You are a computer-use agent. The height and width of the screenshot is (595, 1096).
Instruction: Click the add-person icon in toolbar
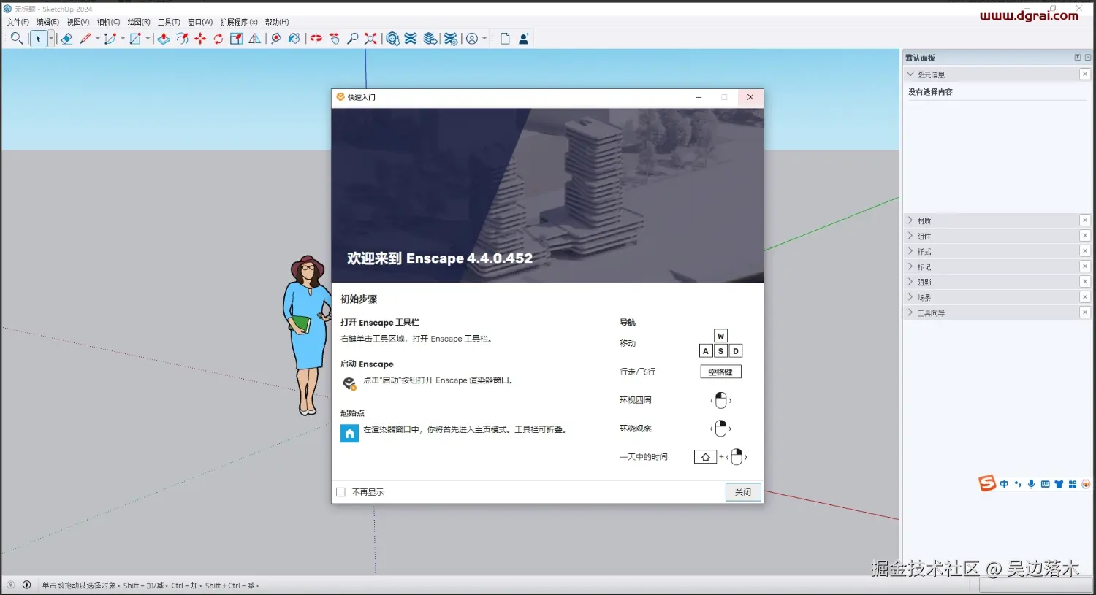coord(524,39)
